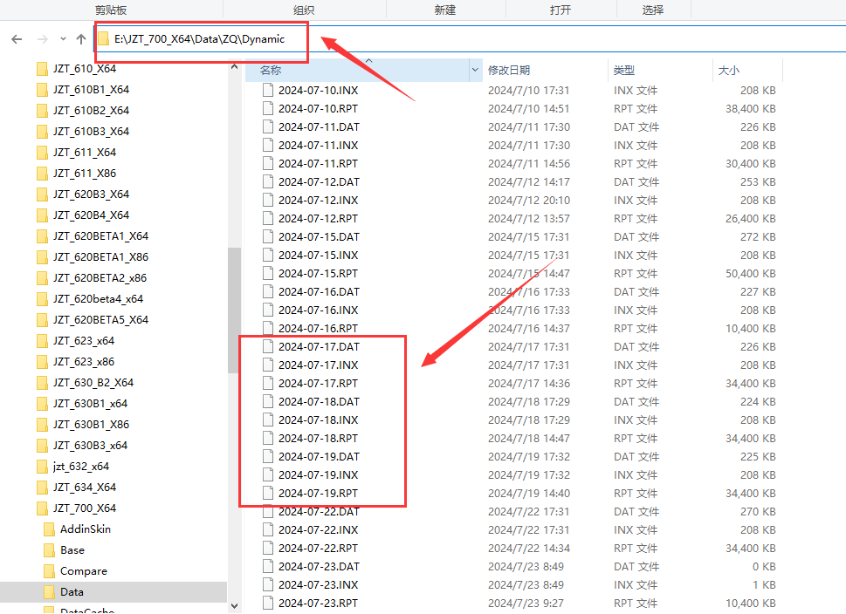Select file 2024-07-15.DAT
Image resolution: width=846 pixels, height=614 pixels.
[319, 236]
